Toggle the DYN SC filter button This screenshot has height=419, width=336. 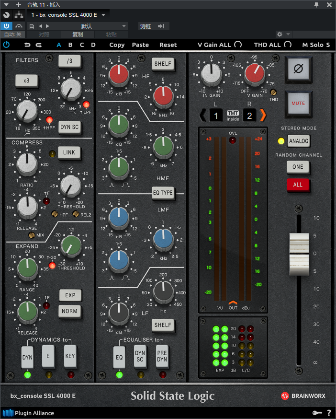coord(69,127)
